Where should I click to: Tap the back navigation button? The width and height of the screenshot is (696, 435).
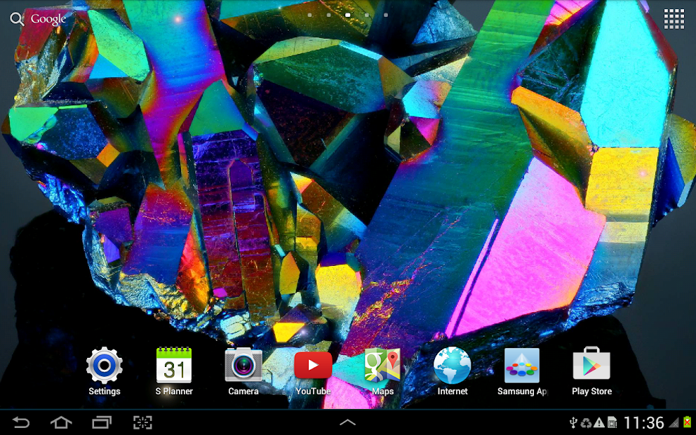(20, 422)
